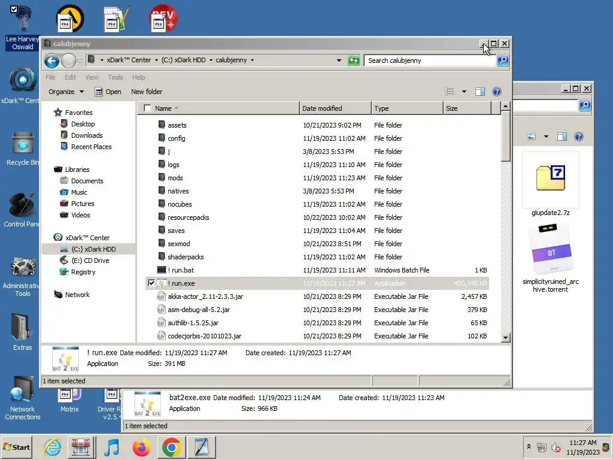Open the views dropdown arrow
Image resolution: width=613 pixels, height=460 pixels.
pyautogui.click(x=464, y=92)
